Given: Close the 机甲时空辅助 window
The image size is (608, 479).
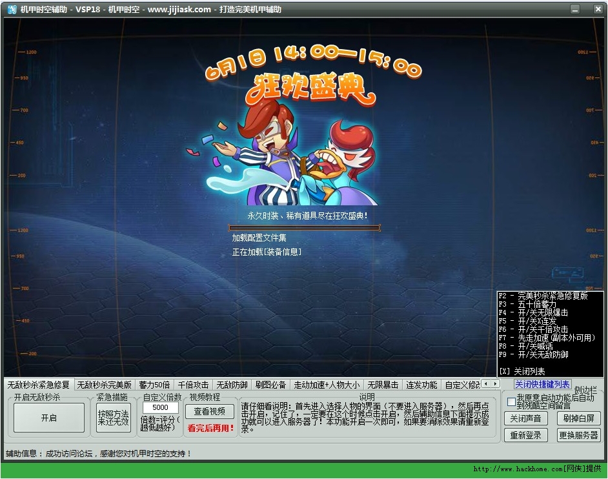Looking at the screenshot, I should point(598,9).
